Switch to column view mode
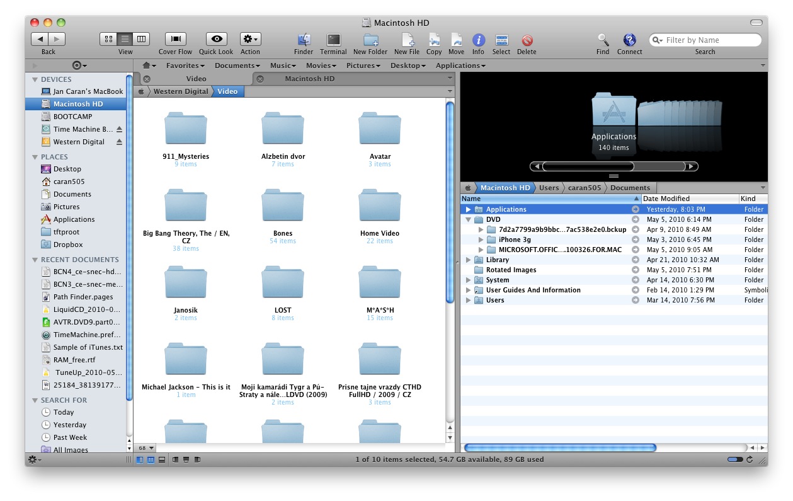 (x=142, y=39)
